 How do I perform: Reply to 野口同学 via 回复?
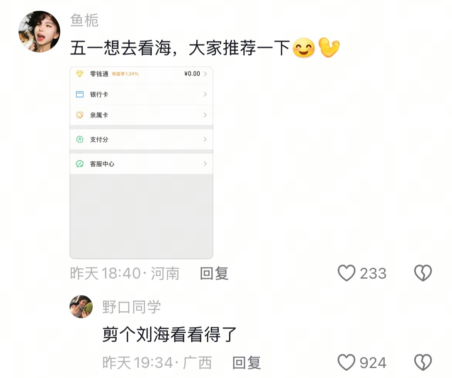click(247, 363)
